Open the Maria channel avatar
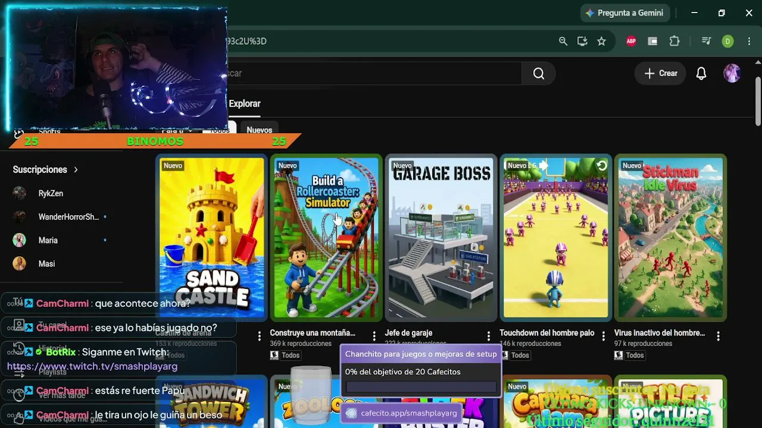Viewport: 762px width, 428px height. 20,240
